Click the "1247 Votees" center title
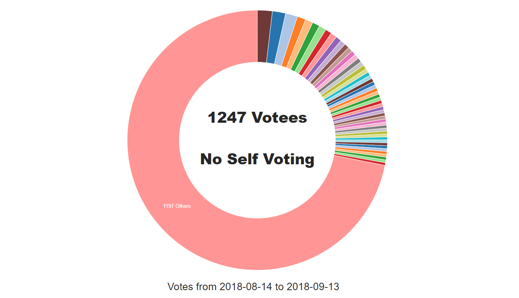This screenshot has width=519, height=298. click(257, 117)
